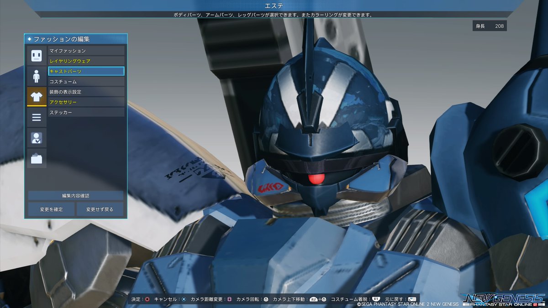Screen dimensions: 548x308
Task: Click the カメラ回転 hint label
Action: pyautogui.click(x=248, y=299)
